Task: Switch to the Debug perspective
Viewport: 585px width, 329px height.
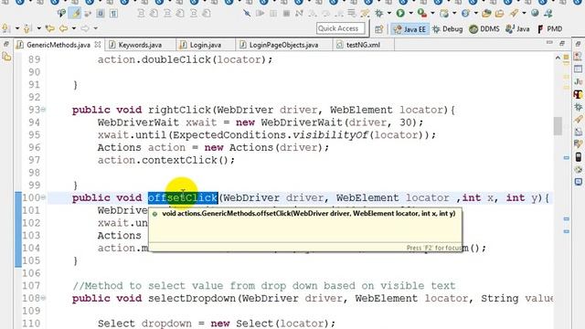Action: point(448,29)
